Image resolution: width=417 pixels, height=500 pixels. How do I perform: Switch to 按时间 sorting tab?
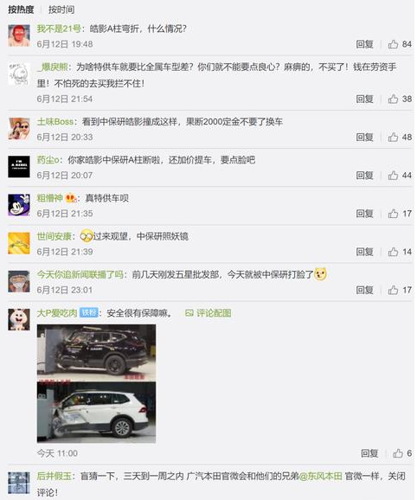click(61, 10)
